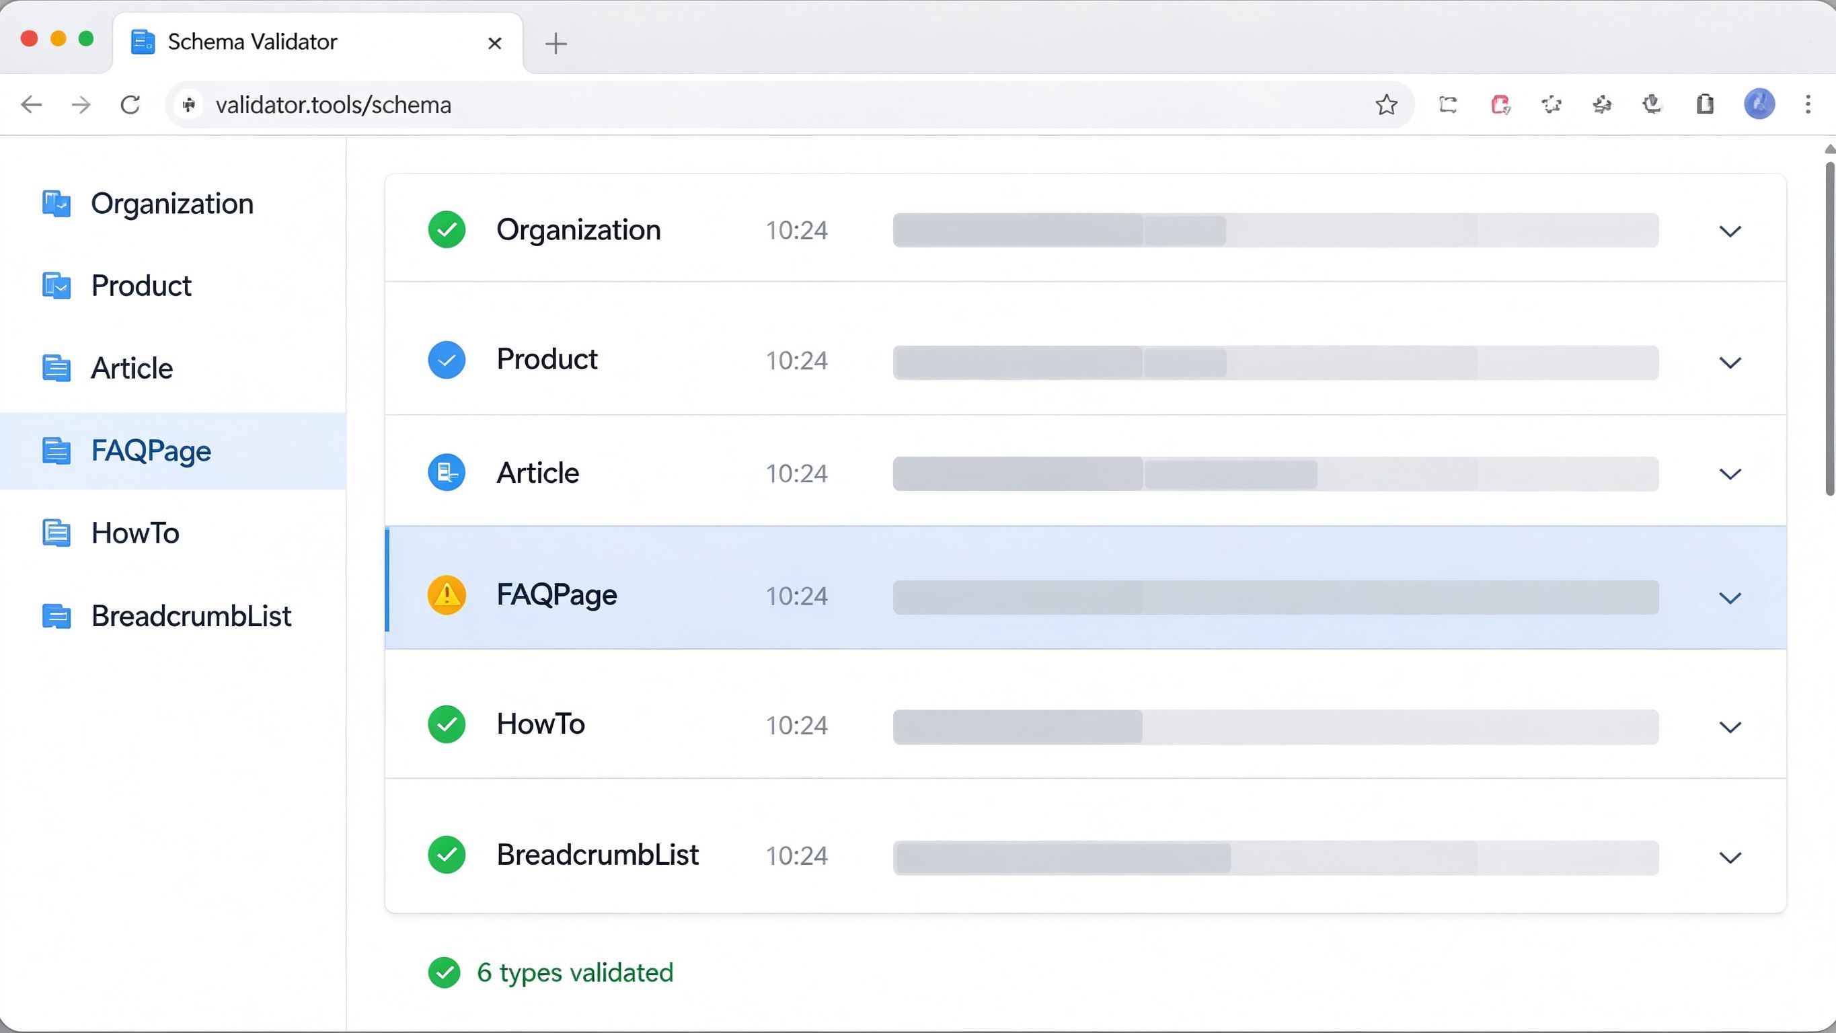The width and height of the screenshot is (1836, 1033).
Task: Click the "6 types validated" status text
Action: pyautogui.click(x=575, y=972)
